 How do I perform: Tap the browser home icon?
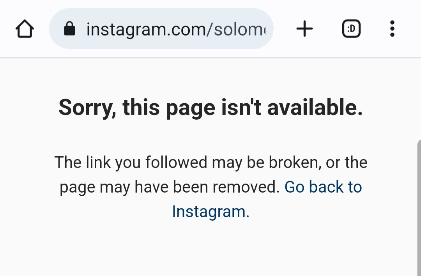pos(25,29)
